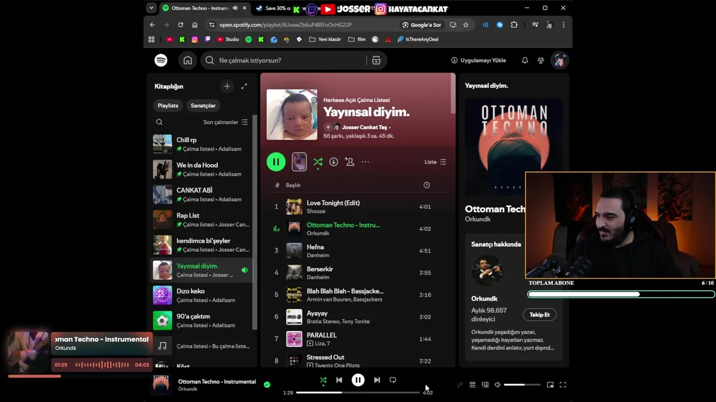716x402 pixels.
Task: Go to Spotify home via house icon
Action: click(188, 60)
